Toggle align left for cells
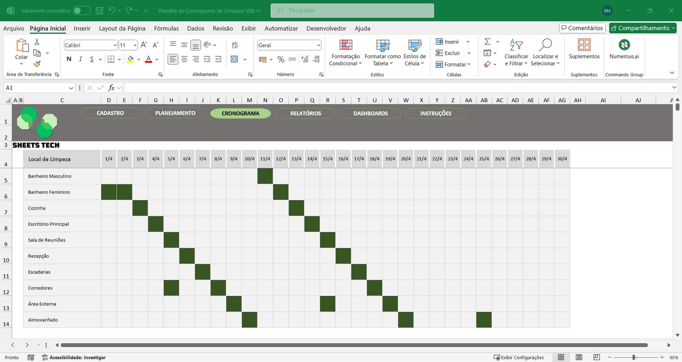Viewport: 682px width, 362px height. (173, 59)
